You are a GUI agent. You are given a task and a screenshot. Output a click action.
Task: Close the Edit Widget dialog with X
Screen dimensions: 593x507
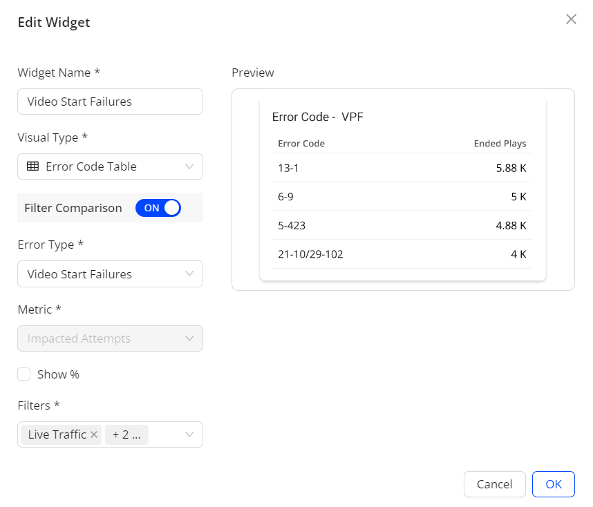click(x=571, y=19)
